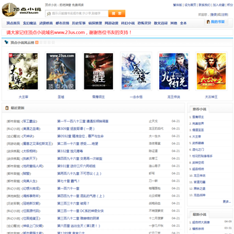Viewport: 234px width, 234px height.
Task: Click the orange 搜索 button
Action: pos(117,14)
